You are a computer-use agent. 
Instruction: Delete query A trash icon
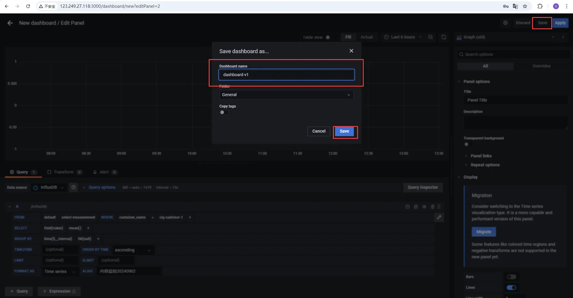click(x=432, y=207)
